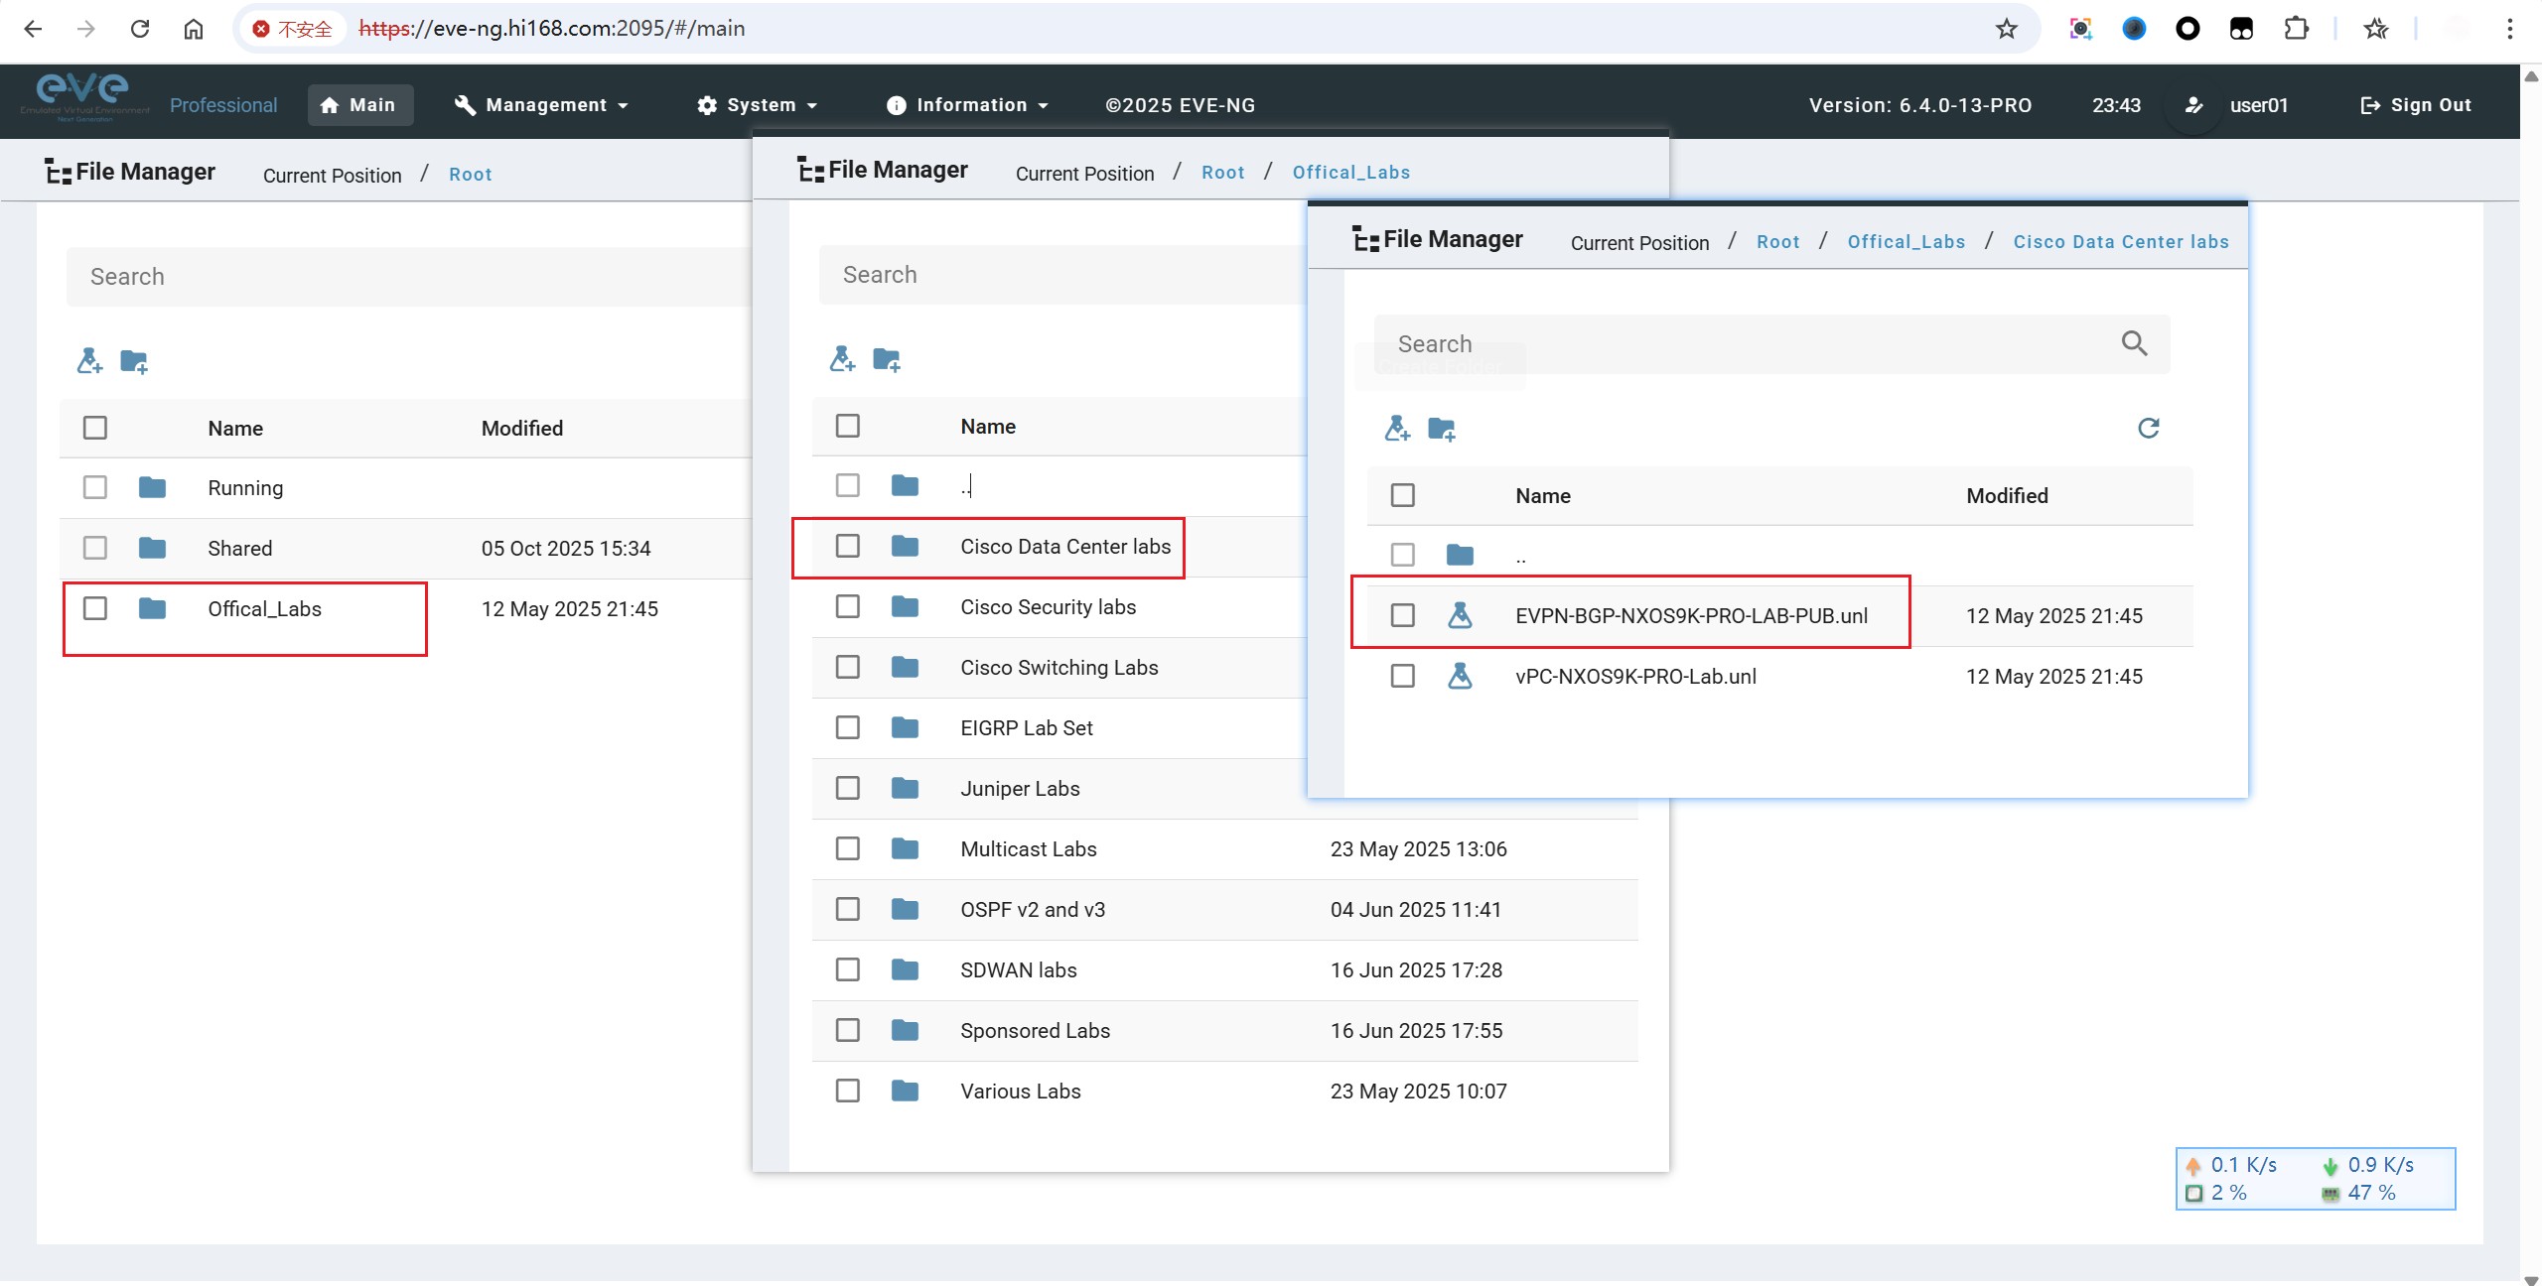This screenshot has height=1286, width=2542.
Task: Click the refresh icon in right File Manager
Action: coord(2148,428)
